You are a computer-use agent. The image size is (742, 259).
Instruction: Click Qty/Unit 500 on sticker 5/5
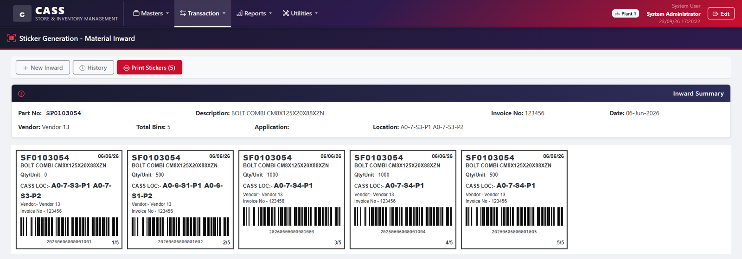(x=482, y=175)
